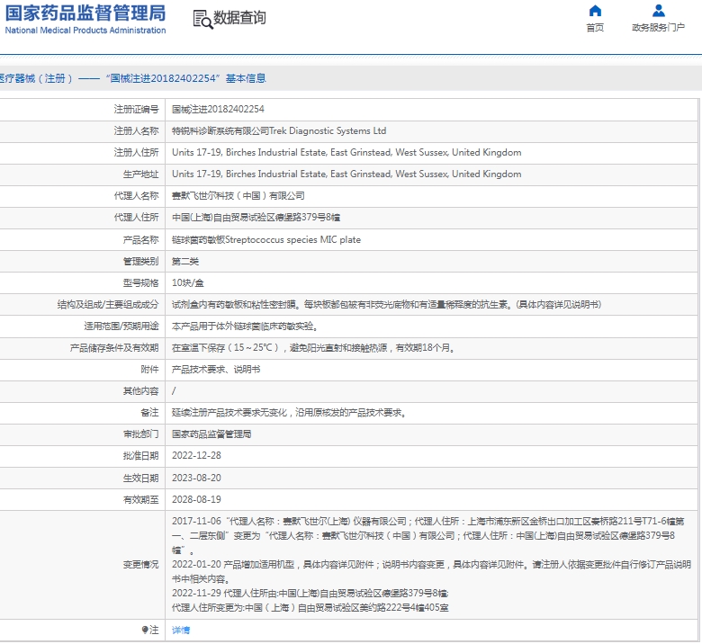
Task: Click the 代理人住所 label
Action: [x=136, y=218]
